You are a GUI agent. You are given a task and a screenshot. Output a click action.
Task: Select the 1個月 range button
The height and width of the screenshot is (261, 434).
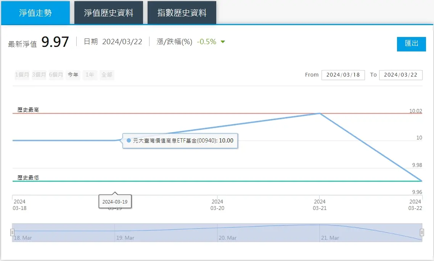pos(22,75)
